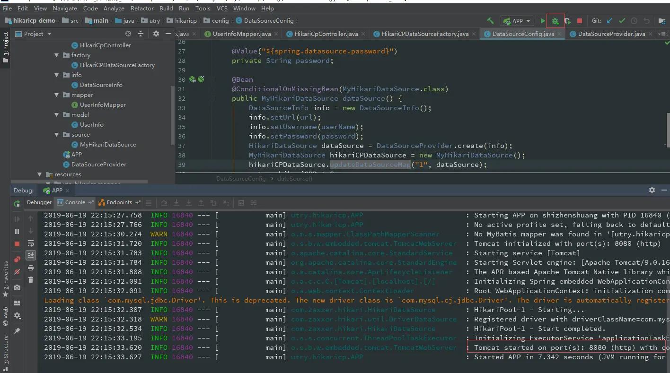The width and height of the screenshot is (670, 373).
Task: Collapse the info folder
Action: (x=57, y=75)
